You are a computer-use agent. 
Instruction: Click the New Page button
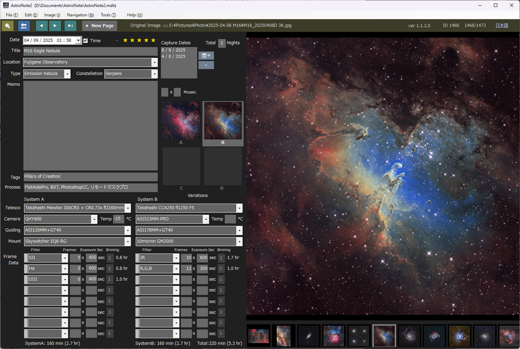(x=99, y=26)
